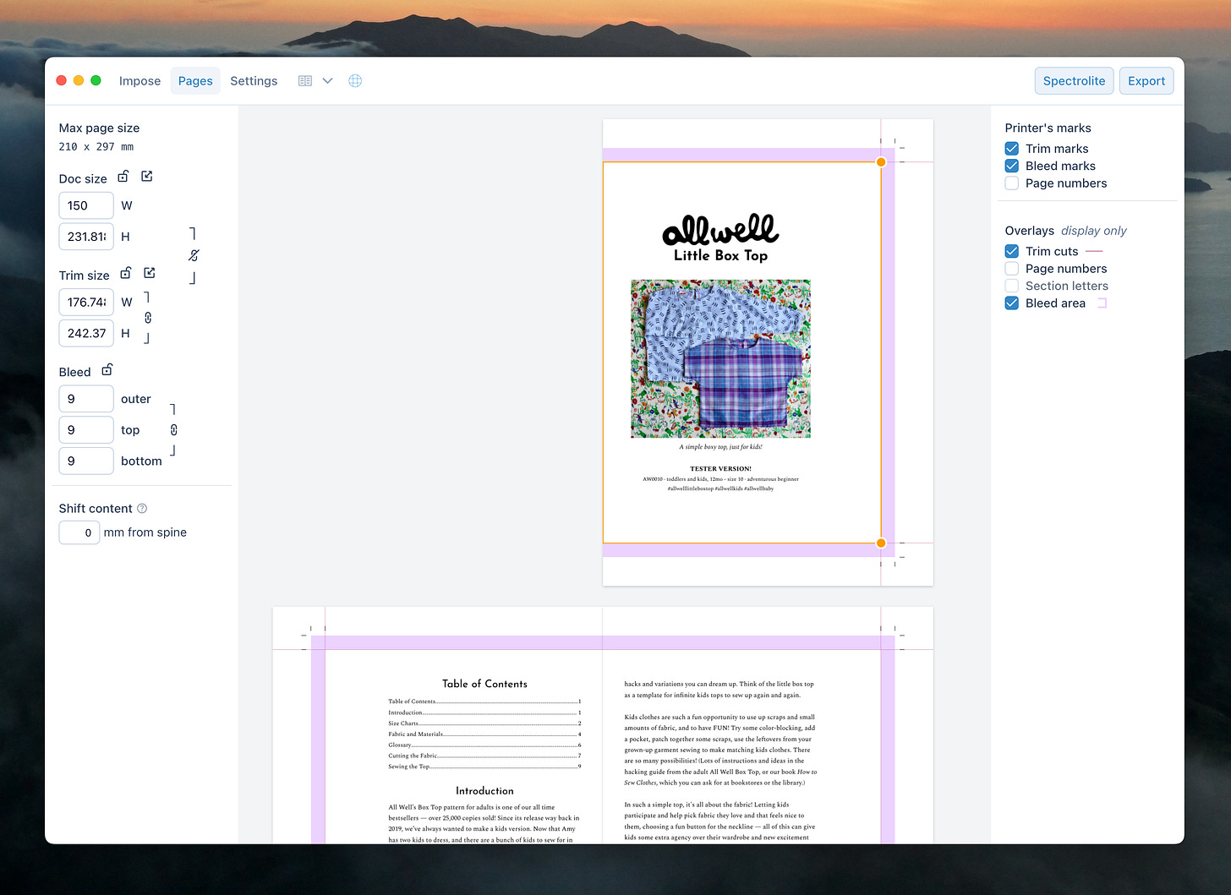Click the "mm from spine" label
The width and height of the screenshot is (1231, 895).
[145, 532]
